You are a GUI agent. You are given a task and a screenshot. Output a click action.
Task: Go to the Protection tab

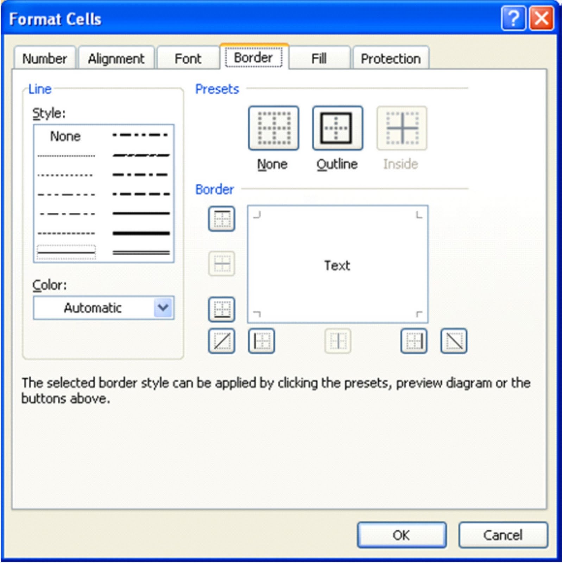click(391, 58)
